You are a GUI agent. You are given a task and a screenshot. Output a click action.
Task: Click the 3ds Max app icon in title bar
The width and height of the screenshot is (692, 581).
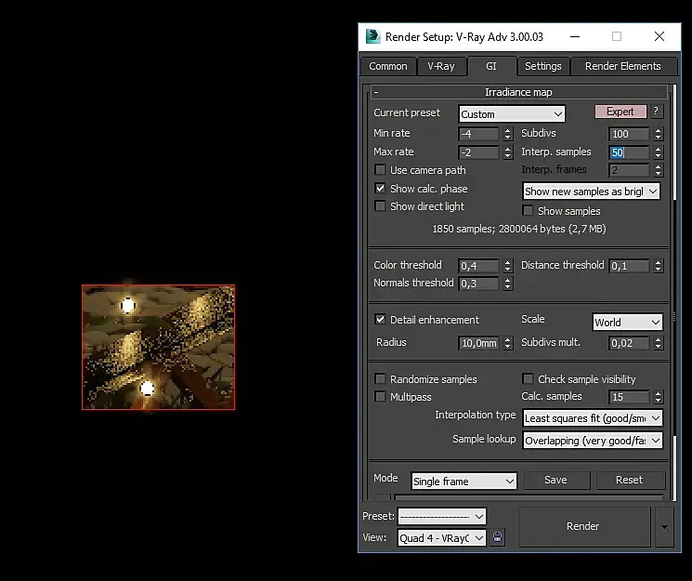[372, 36]
